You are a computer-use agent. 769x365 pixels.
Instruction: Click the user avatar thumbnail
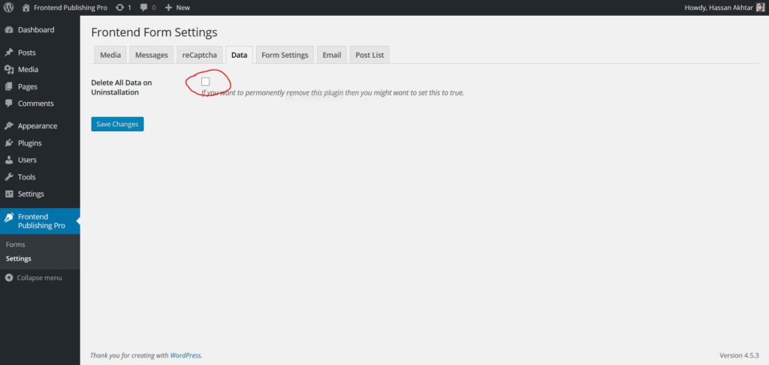(760, 8)
